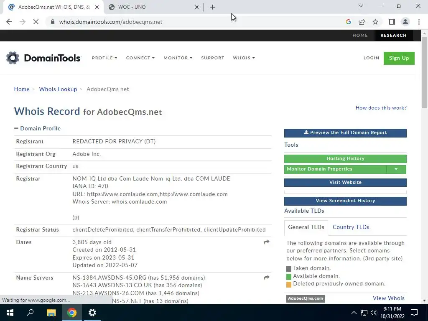
Task: Open the Chrome three-dot menu
Action: pyautogui.click(x=419, y=22)
